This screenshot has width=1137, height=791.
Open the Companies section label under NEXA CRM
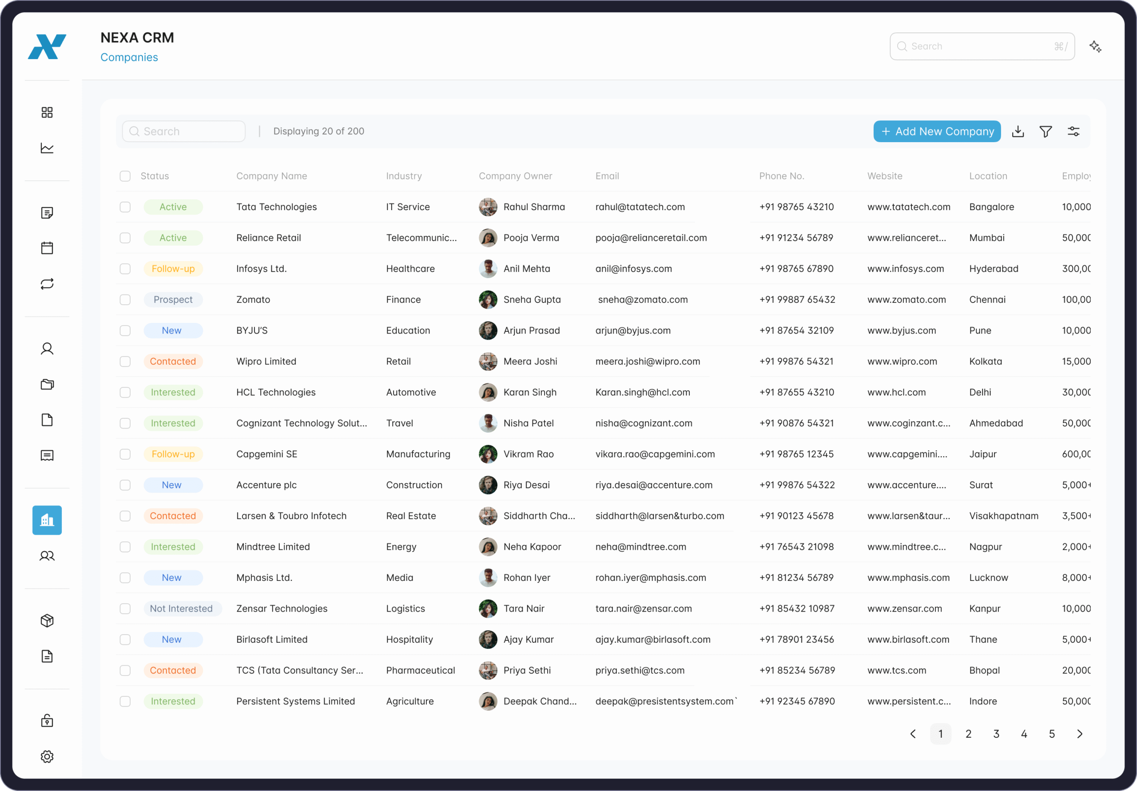click(129, 57)
